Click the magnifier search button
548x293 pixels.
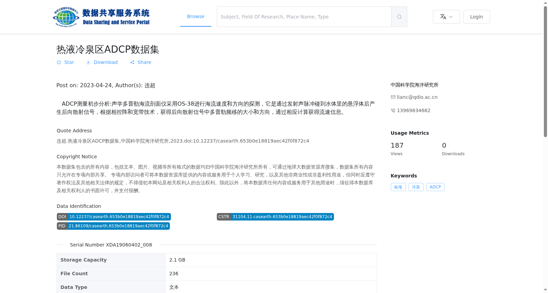[x=399, y=17]
